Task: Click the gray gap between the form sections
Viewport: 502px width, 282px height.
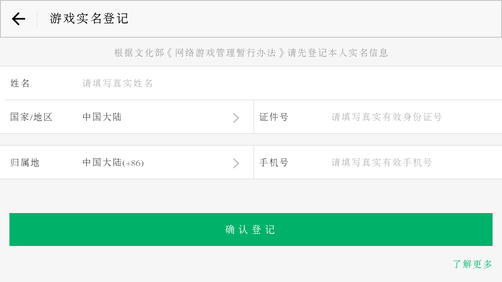Action: [x=251, y=139]
